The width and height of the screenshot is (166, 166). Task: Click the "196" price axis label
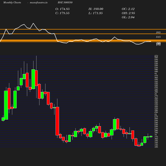[156, 133]
